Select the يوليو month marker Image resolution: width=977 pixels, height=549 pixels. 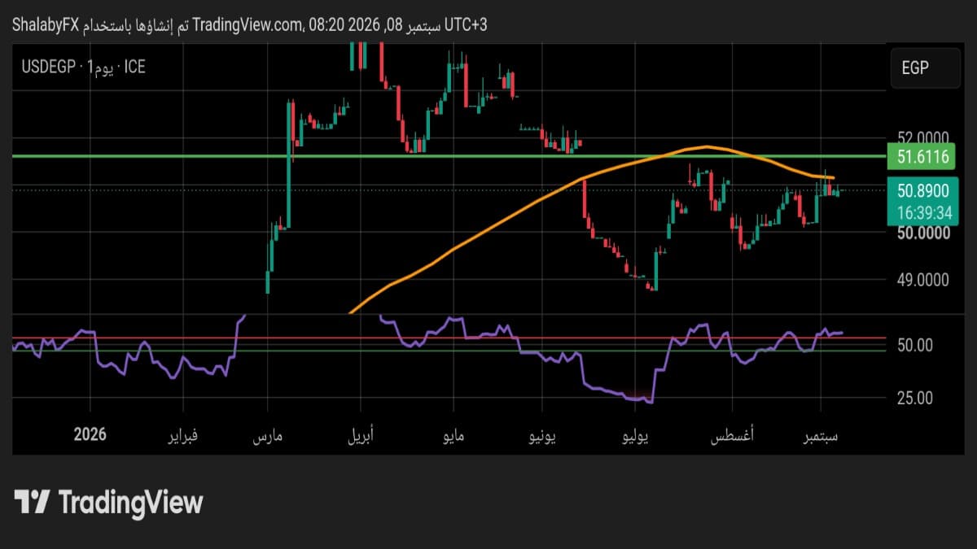coord(635,437)
